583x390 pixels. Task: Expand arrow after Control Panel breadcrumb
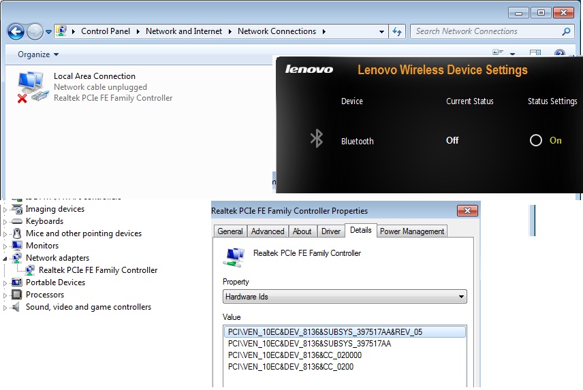(x=138, y=31)
